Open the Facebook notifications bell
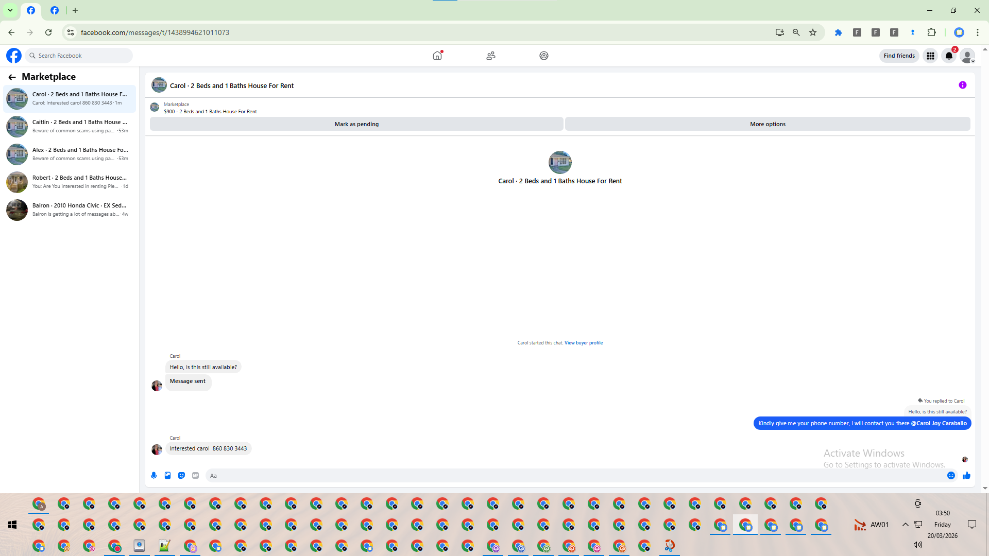Screen dimensions: 989x556 click(x=949, y=56)
